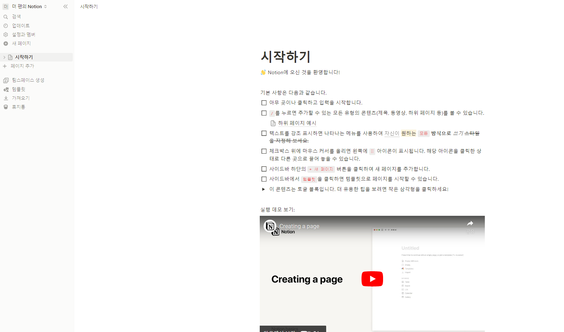The image size is (564, 332).
Task: Click the magnifier icon beside 검색
Action: [x=6, y=17]
